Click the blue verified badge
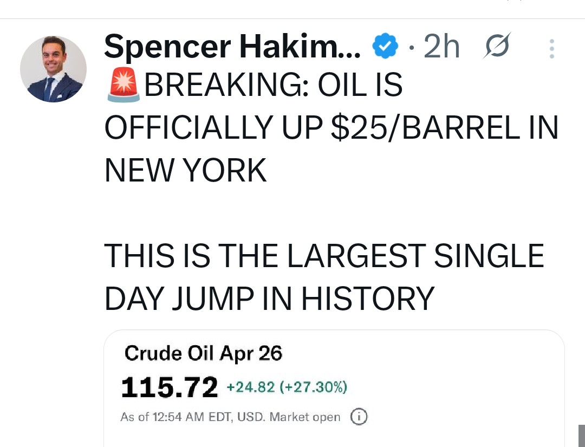This screenshot has height=447, width=585. point(385,48)
